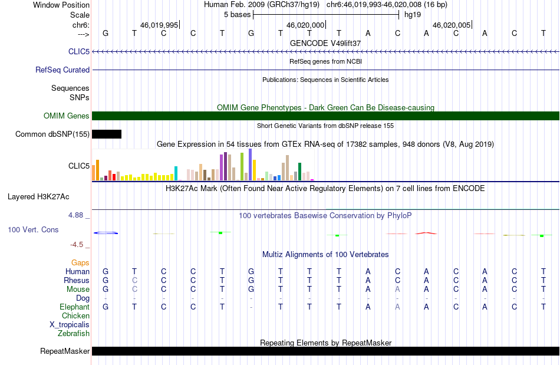Click the Sequences track label
The width and height of the screenshot is (560, 365).
(70, 88)
